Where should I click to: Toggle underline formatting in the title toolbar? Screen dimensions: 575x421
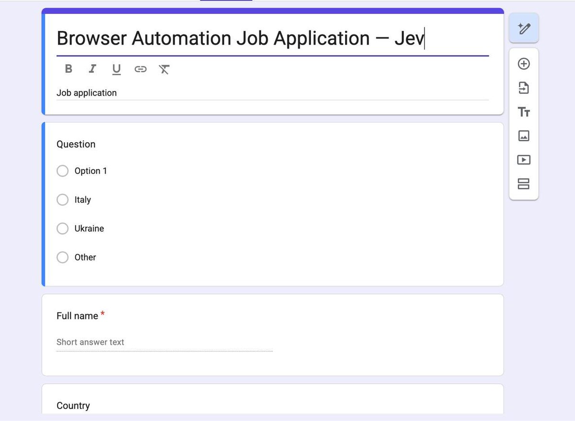(x=116, y=69)
